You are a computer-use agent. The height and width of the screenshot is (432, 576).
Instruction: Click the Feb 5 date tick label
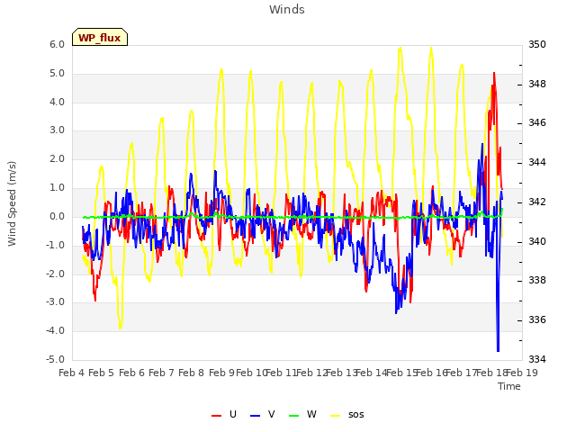[102, 373]
